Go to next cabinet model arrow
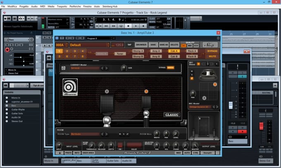Image resolution: width=281 pixels, height=168 pixels. click(107, 68)
